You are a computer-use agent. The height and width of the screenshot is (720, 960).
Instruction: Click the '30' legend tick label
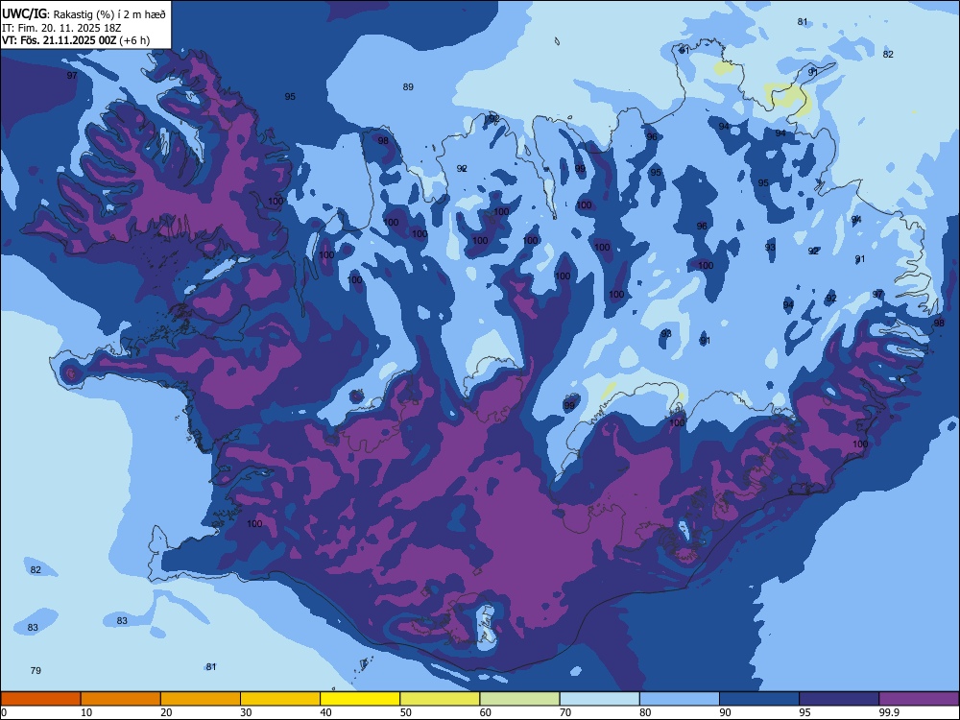(246, 712)
